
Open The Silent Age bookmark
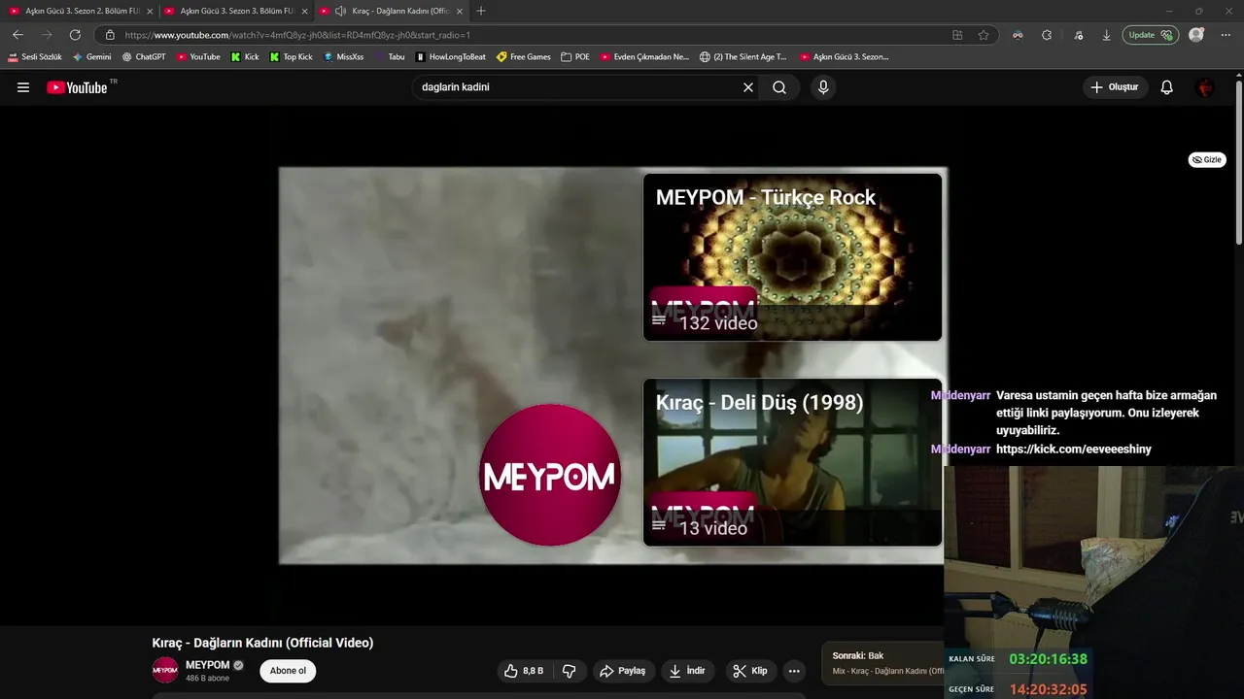click(x=743, y=57)
